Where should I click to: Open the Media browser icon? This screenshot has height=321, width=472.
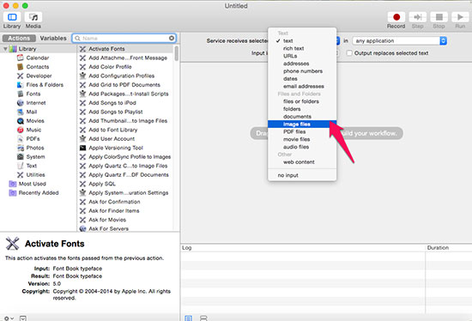click(33, 17)
